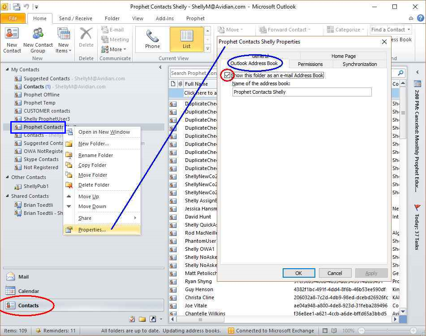Open Tasks icon at navigation pane bottom
Image resolution: width=426 pixels, height=336 pixels.
click(x=132, y=319)
